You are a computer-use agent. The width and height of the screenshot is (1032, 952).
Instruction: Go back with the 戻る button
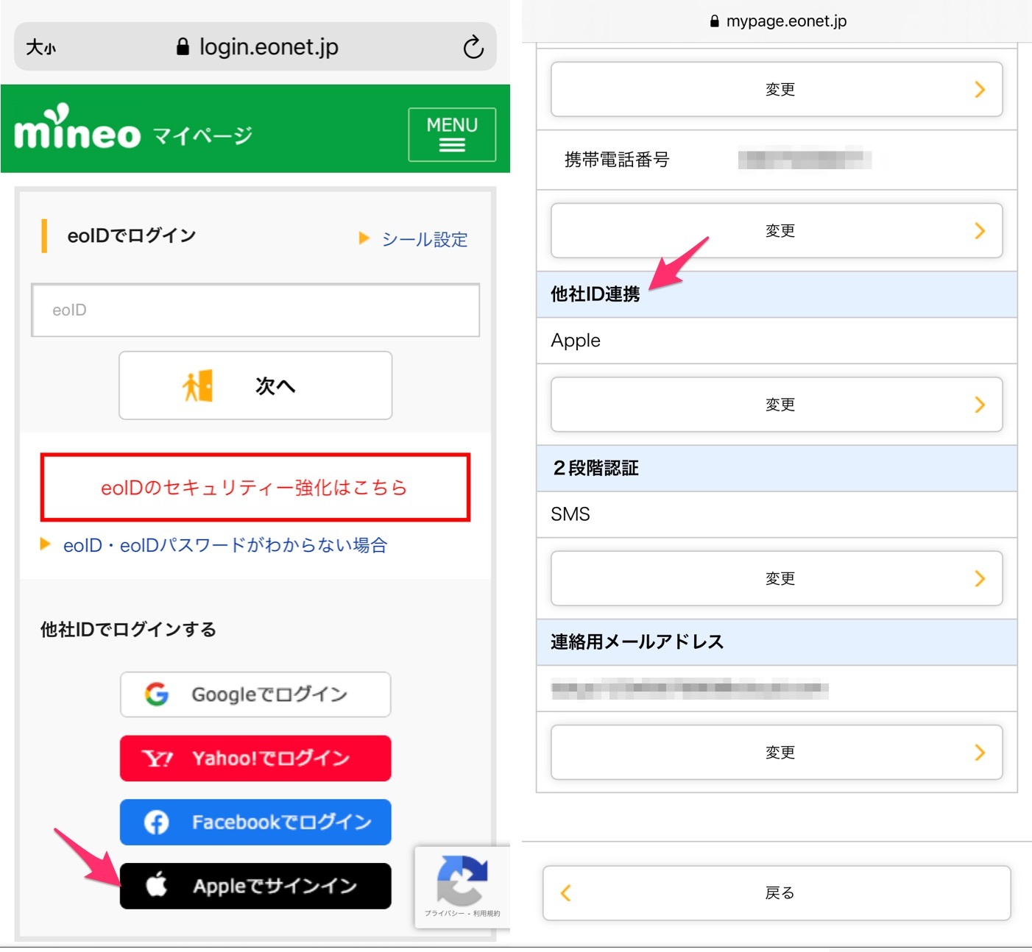click(x=777, y=893)
